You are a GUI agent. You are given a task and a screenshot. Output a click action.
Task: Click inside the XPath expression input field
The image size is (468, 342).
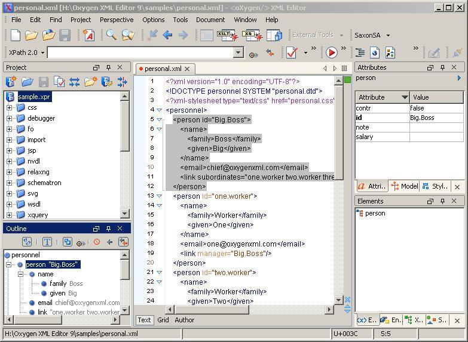tap(140, 53)
